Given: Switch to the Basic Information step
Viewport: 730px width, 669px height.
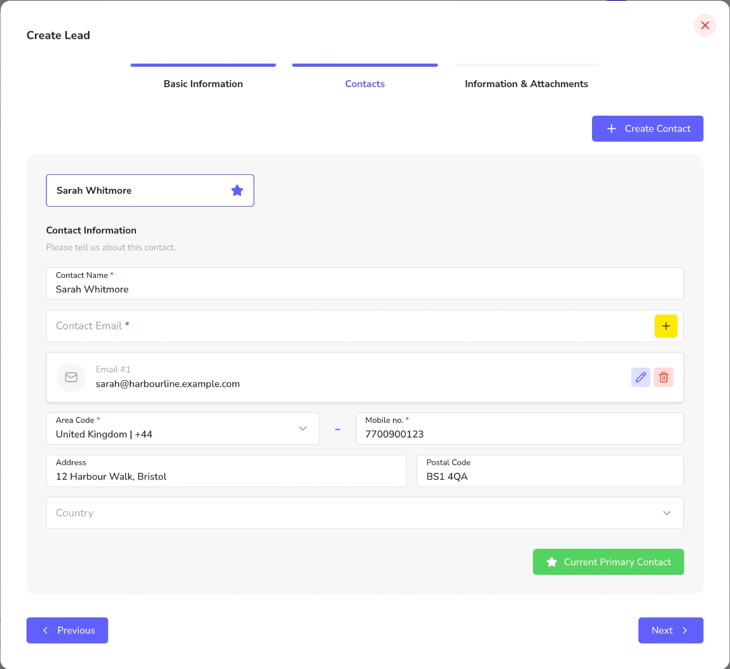Looking at the screenshot, I should 203,84.
